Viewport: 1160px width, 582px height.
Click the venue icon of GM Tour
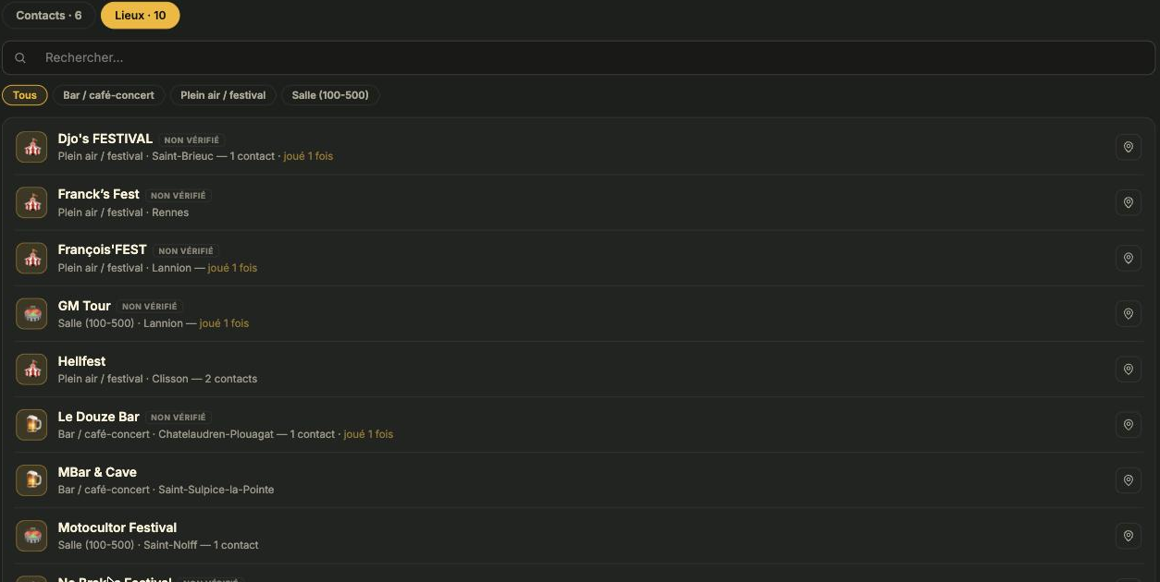click(x=31, y=313)
